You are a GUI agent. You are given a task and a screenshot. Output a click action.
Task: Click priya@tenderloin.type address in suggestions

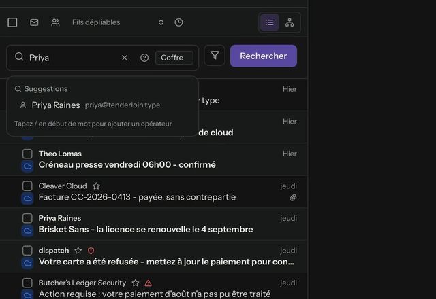click(123, 105)
